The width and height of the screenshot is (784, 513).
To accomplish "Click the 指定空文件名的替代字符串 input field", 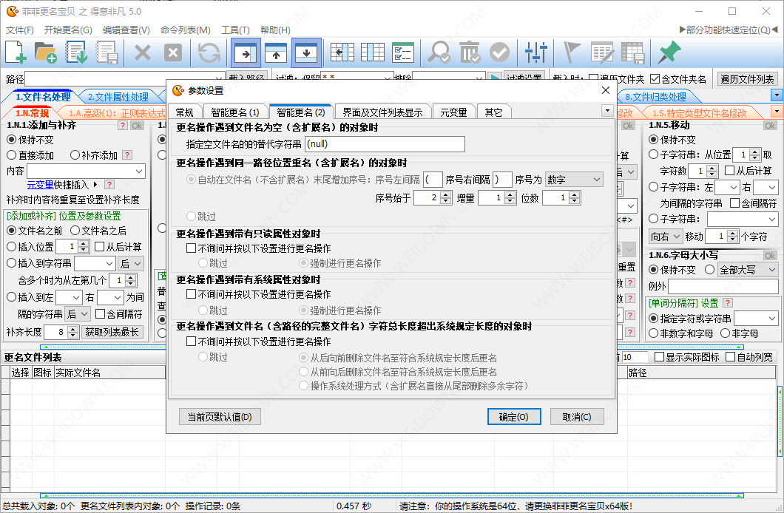I will coord(374,144).
